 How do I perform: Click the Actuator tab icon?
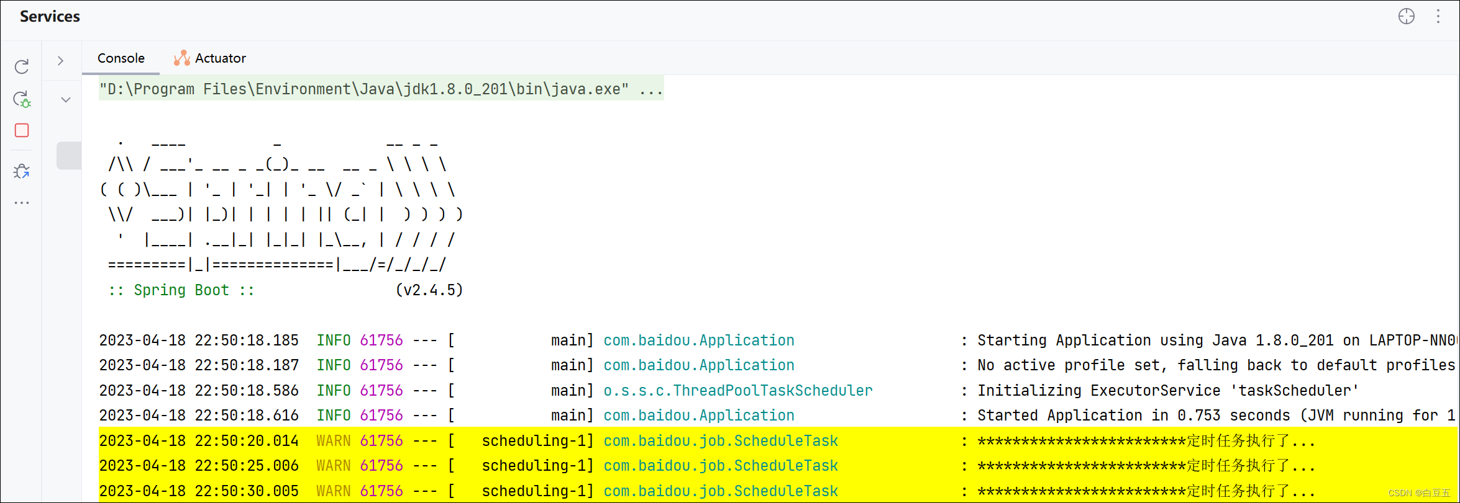(182, 58)
